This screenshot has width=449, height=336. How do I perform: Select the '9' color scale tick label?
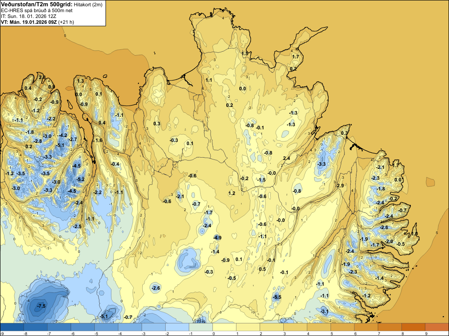(x=426, y=333)
